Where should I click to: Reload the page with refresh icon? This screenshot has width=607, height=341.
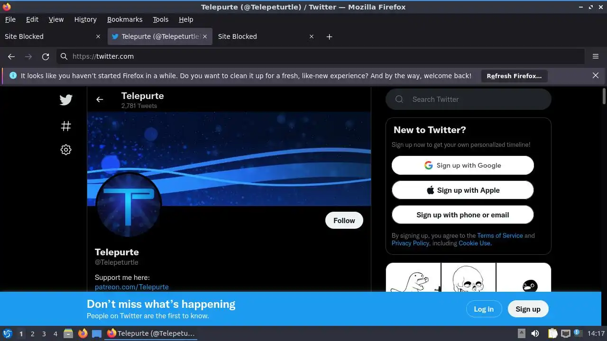(x=46, y=56)
